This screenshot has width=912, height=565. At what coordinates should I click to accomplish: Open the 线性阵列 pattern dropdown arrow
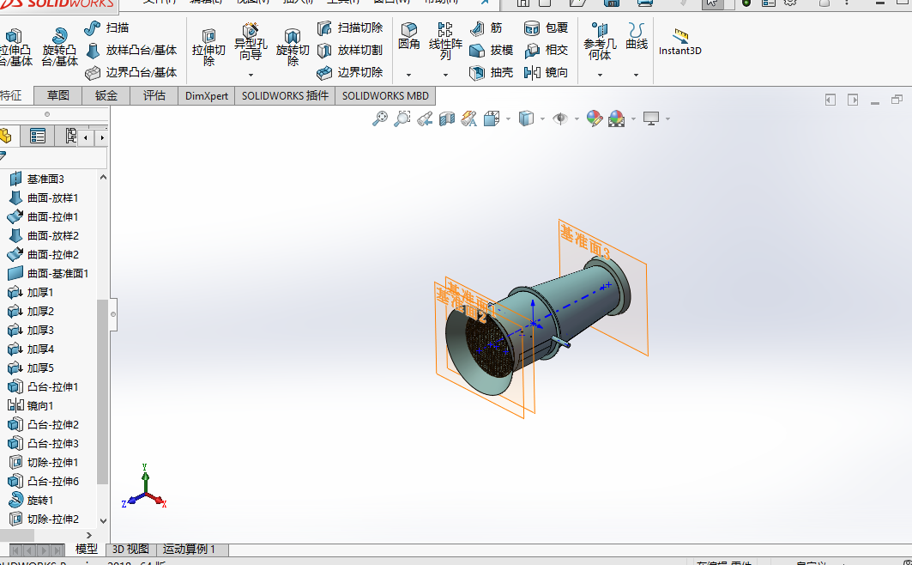[445, 75]
